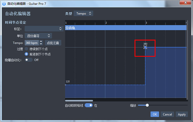Image resolution: width=193 pixels, height=122 pixels.
Task: Toggle the 隐藏自动化 switch
Action: 28,60
